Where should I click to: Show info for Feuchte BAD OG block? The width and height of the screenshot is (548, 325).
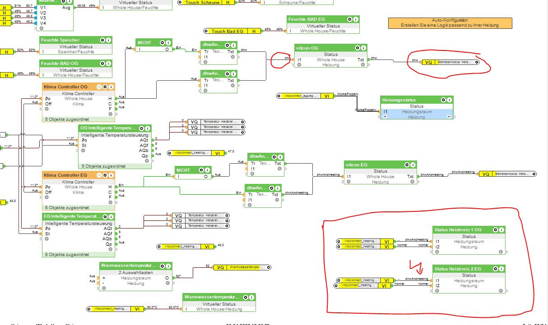tap(108, 64)
